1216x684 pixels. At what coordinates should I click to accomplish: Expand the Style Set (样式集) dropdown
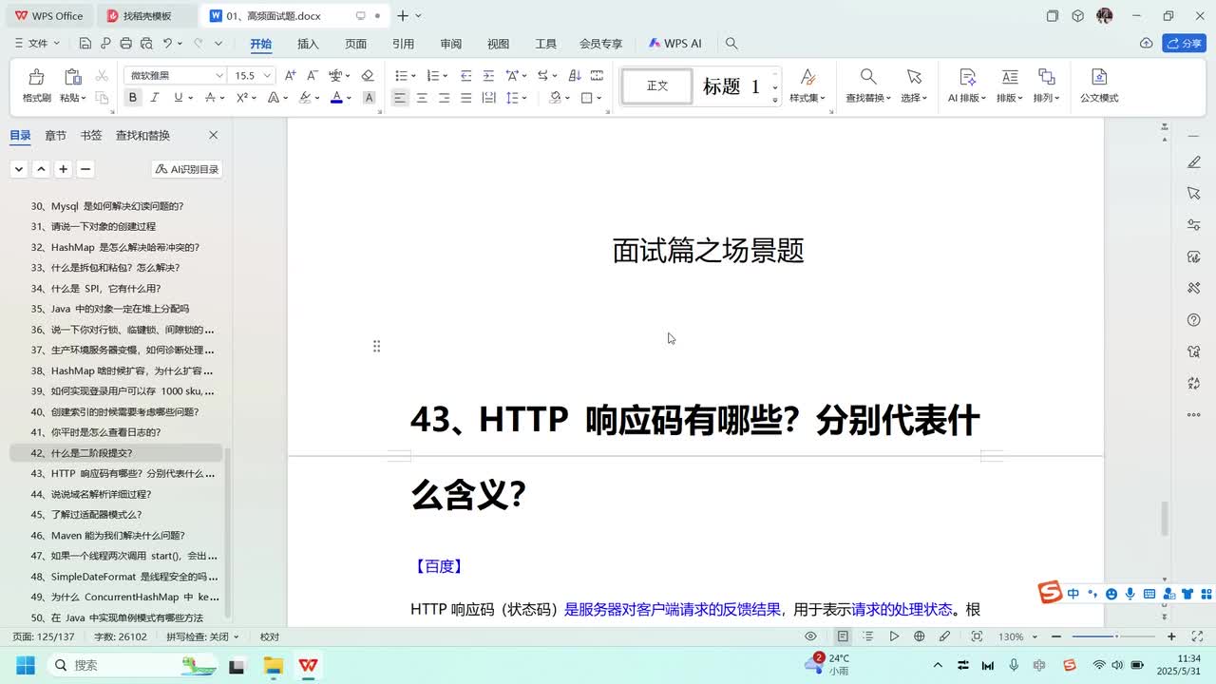click(807, 98)
